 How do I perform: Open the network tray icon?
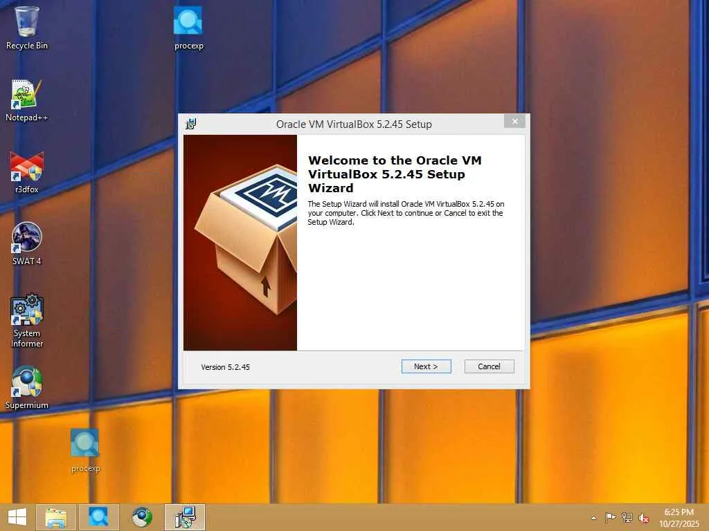tap(627, 517)
